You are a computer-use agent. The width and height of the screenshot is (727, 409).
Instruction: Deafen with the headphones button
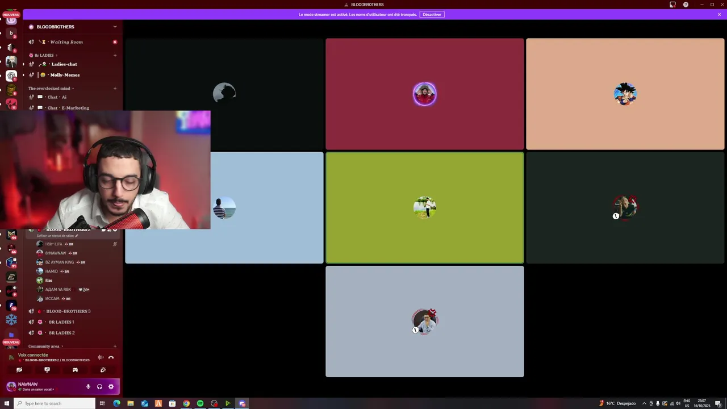pos(99,387)
